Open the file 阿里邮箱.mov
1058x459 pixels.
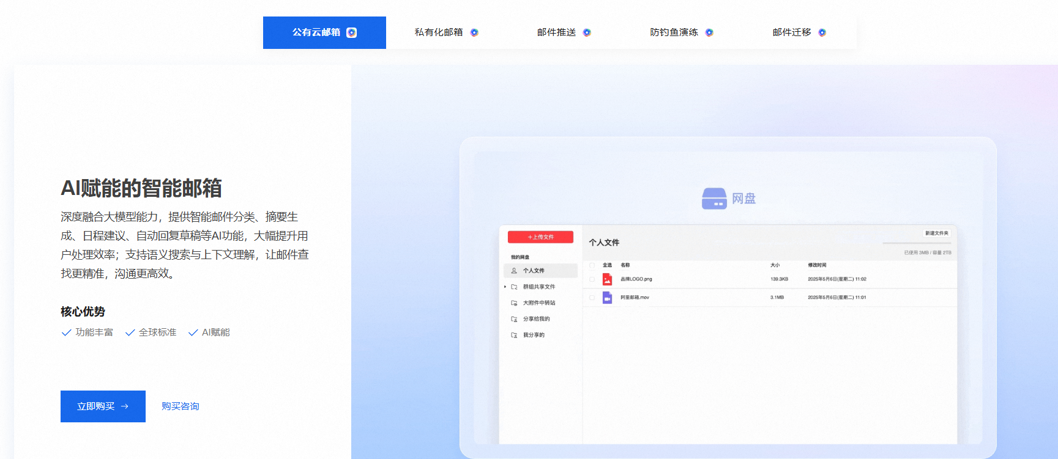pyautogui.click(x=635, y=298)
